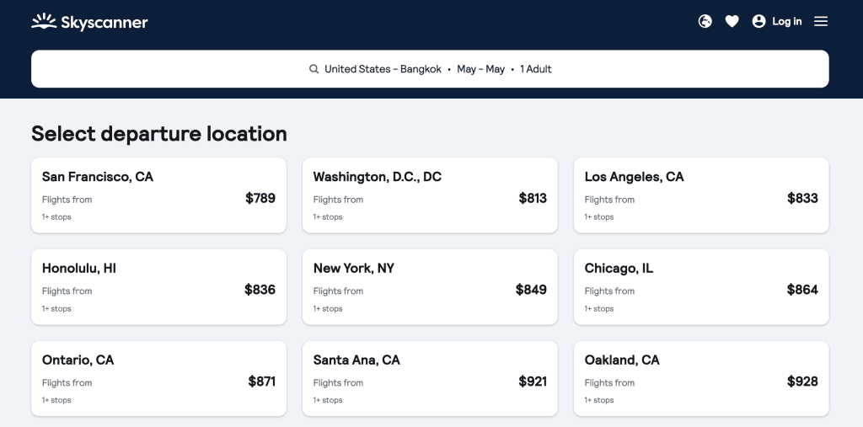This screenshot has width=863, height=427.
Task: Open the hamburger menu
Action: coord(821,21)
